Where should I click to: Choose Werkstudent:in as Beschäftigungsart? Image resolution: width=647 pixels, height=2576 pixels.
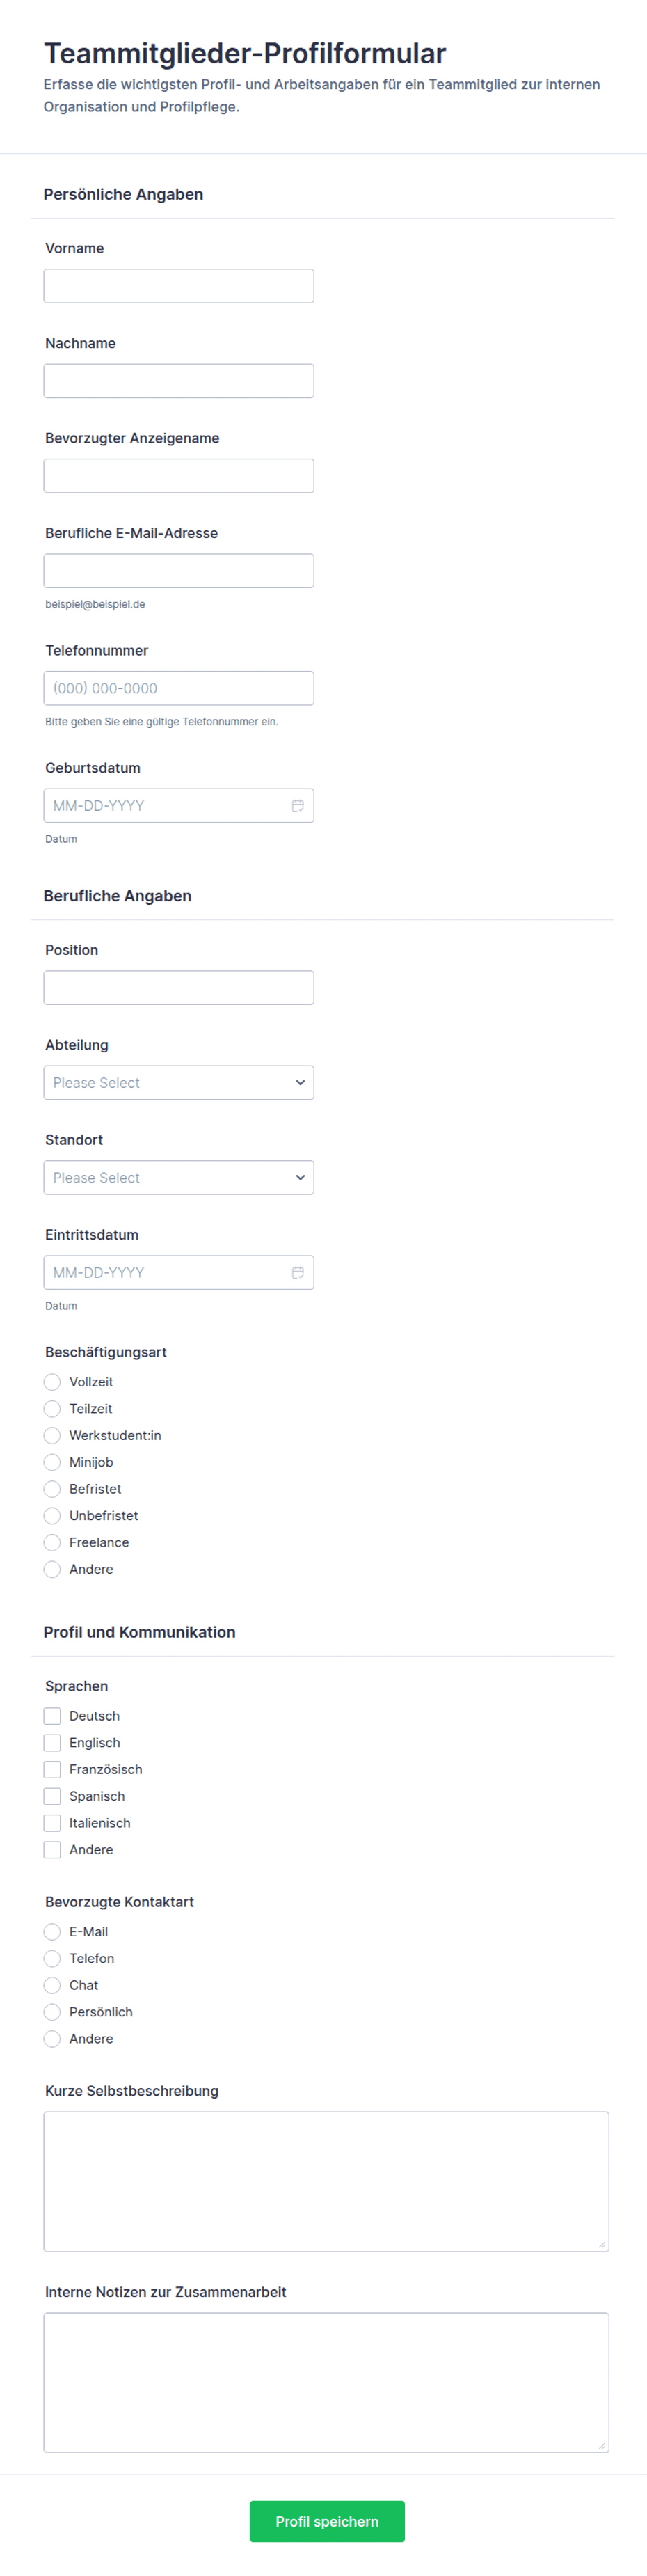52,1436
